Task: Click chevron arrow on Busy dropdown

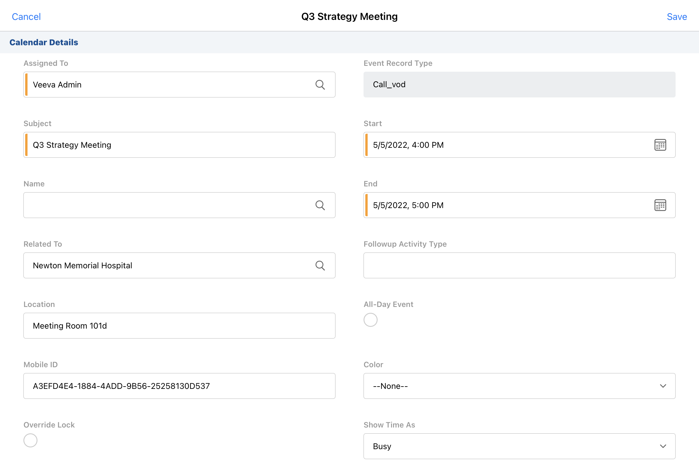Action: (x=663, y=446)
